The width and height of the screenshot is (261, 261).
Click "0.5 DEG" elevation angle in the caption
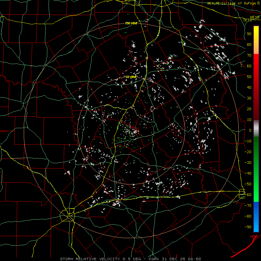[132, 259]
